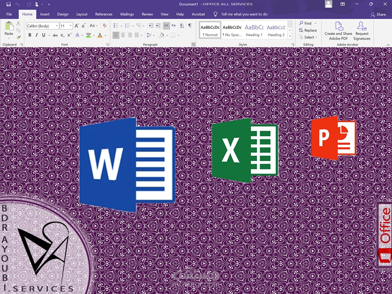Image resolution: width=392 pixels, height=294 pixels.
Task: Collapse the ribbon with the caret arrow
Action: [x=388, y=44]
